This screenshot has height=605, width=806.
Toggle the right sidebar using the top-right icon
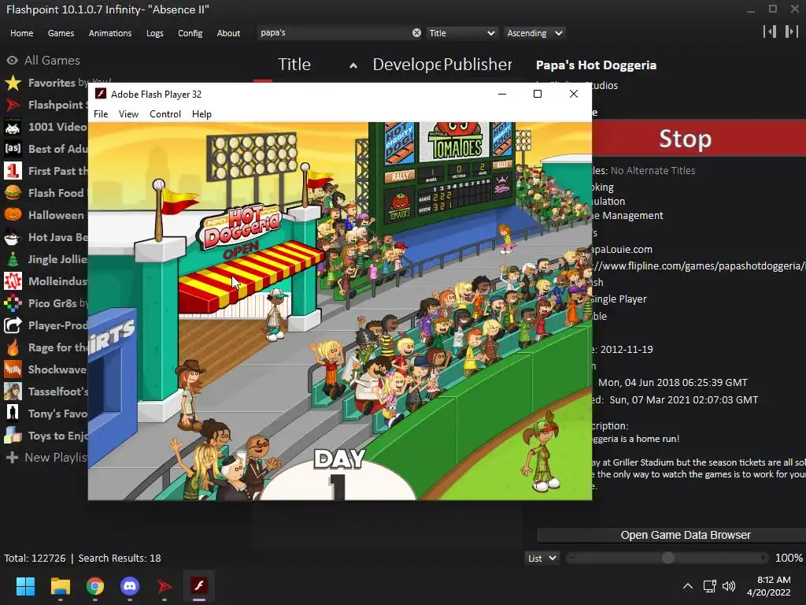point(791,32)
